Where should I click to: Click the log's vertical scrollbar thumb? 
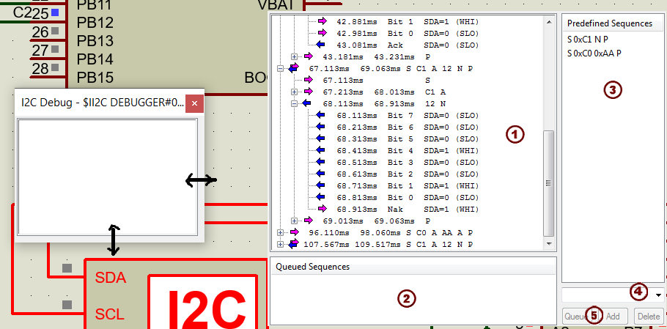[x=549, y=182]
